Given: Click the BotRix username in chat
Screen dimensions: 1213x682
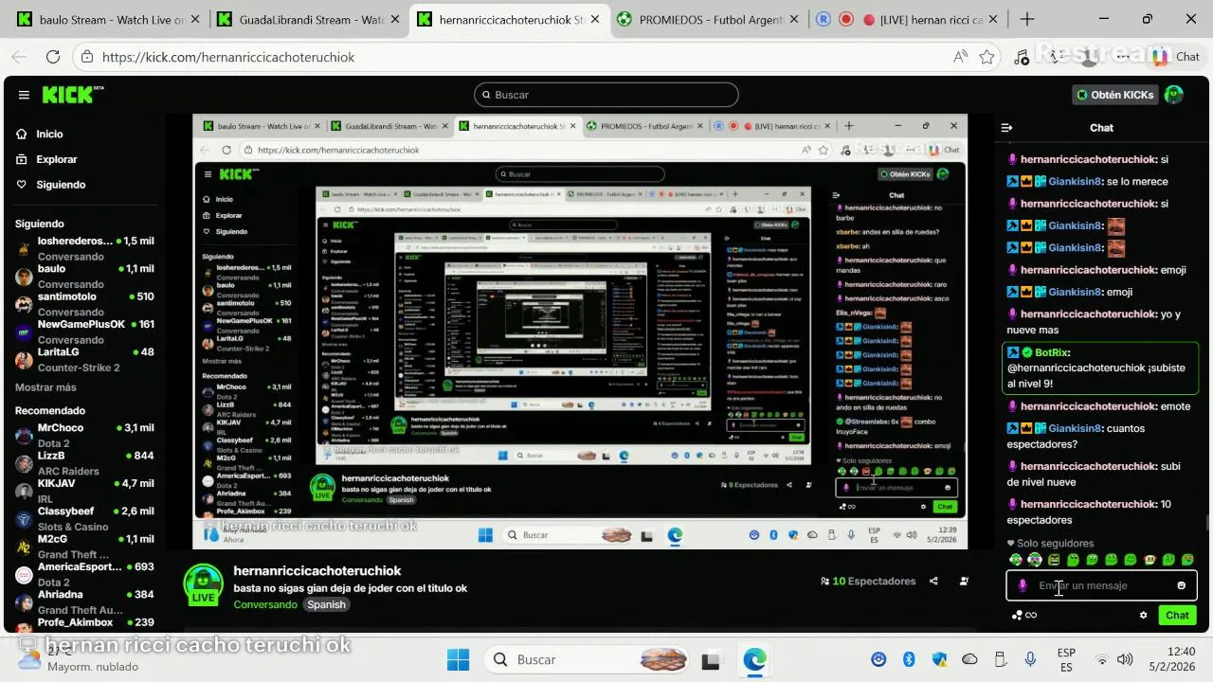Looking at the screenshot, I should pos(1052,352).
